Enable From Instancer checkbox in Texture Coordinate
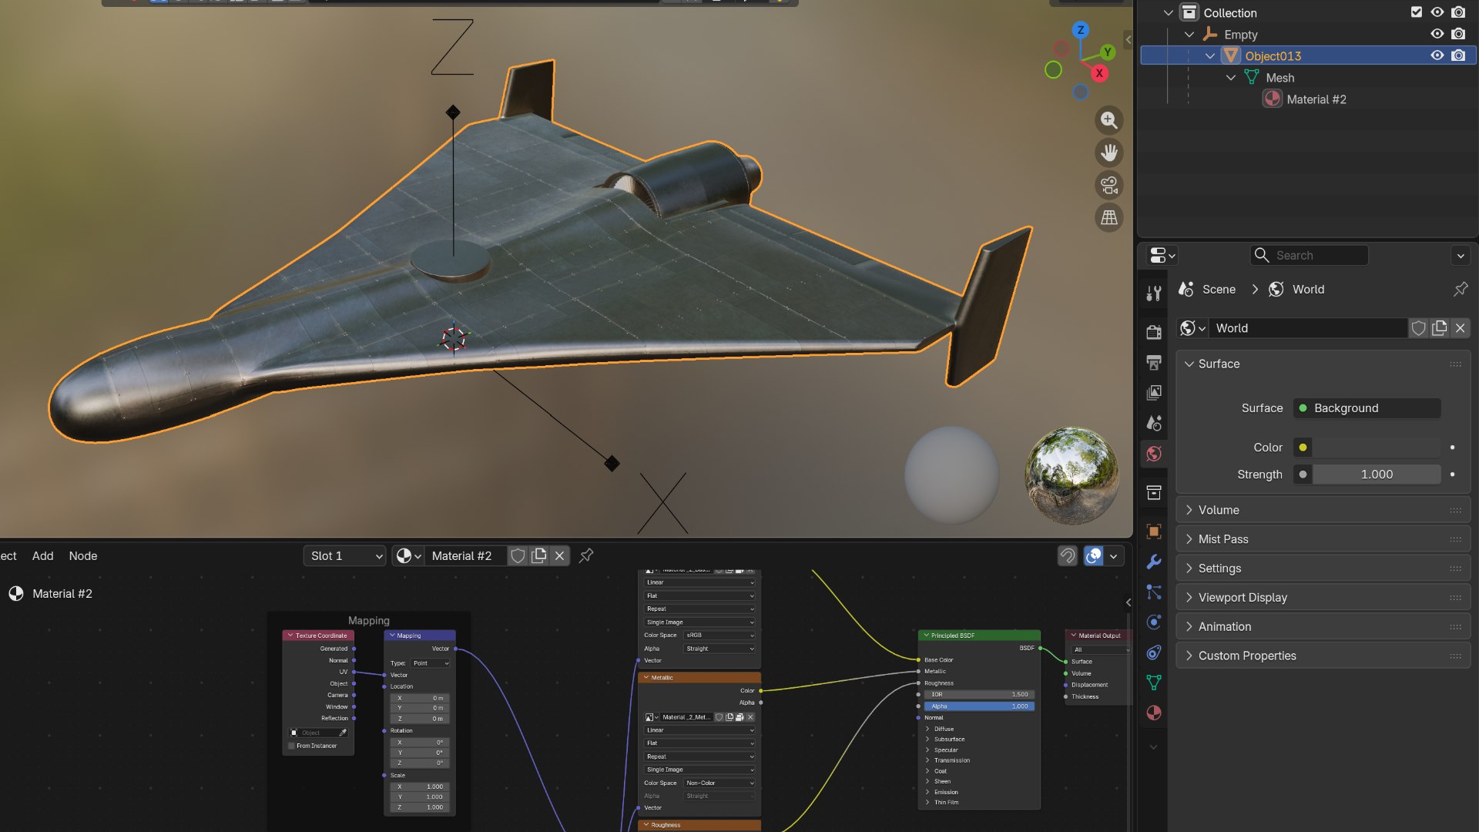1479x832 pixels. pyautogui.click(x=292, y=746)
